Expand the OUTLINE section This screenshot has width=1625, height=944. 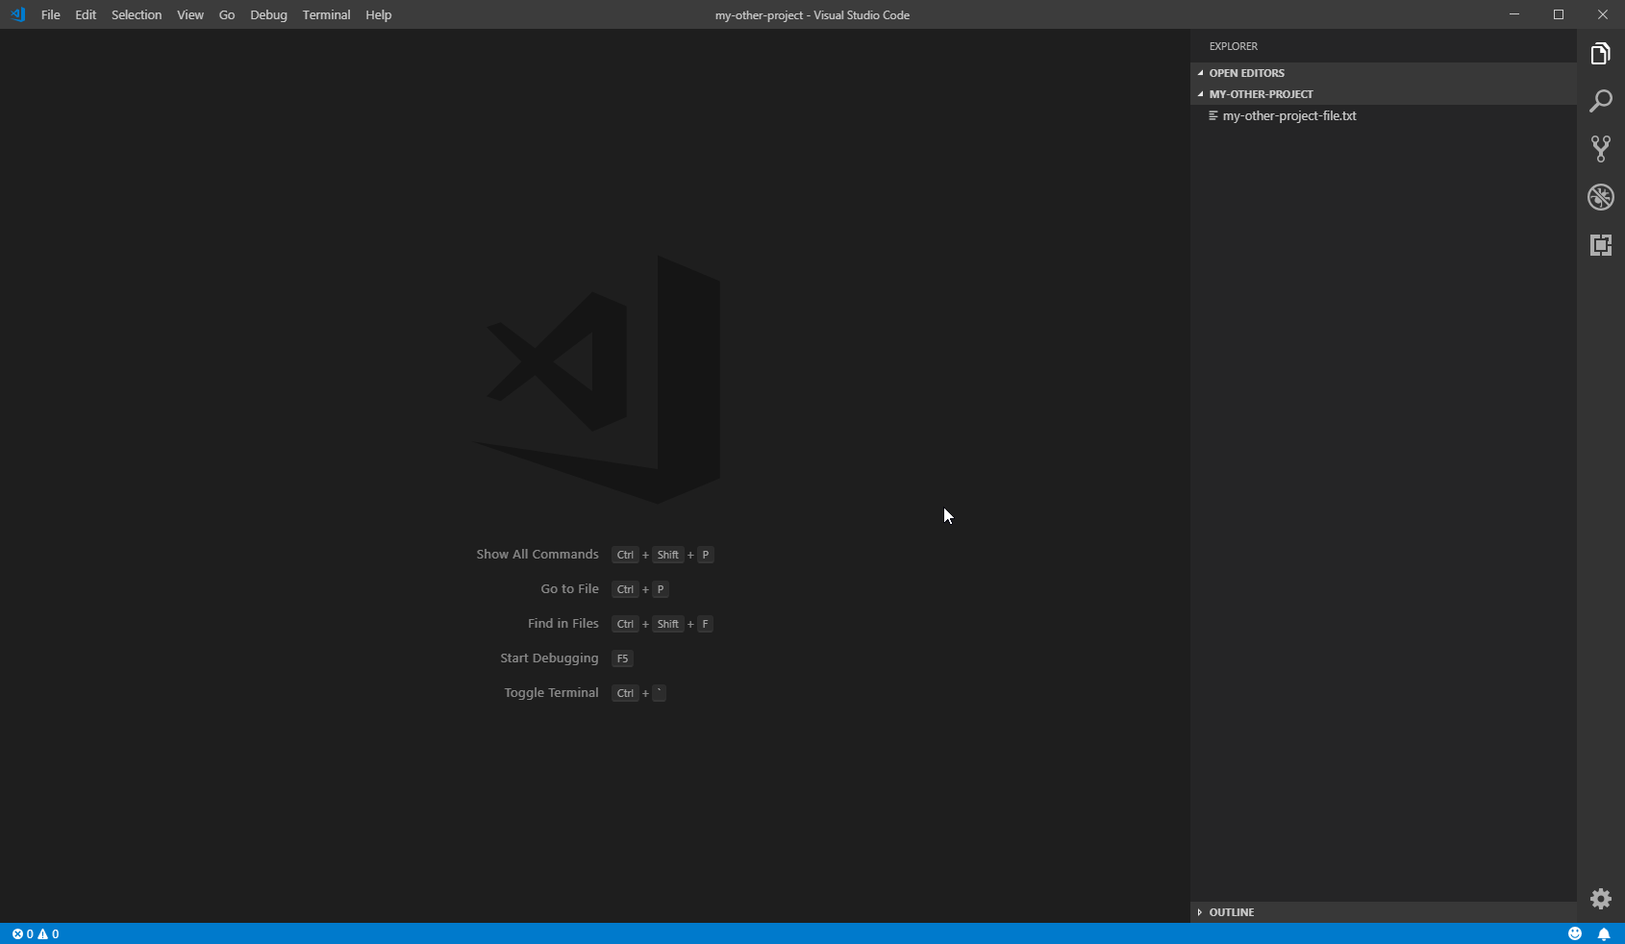point(1230,911)
